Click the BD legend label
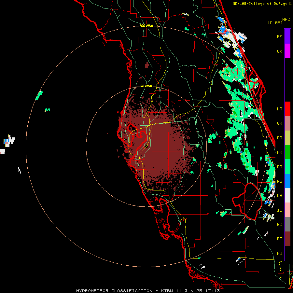Image resolution: width=293 pixels, height=293 pixels. click(279, 138)
